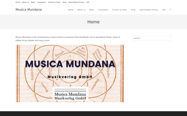Click the Home page heading
This screenshot has width=187, height=116.
pyautogui.click(x=93, y=22)
